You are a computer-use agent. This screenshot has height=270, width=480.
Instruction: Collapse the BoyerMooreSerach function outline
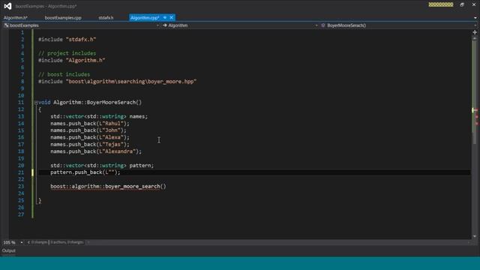pos(36,103)
